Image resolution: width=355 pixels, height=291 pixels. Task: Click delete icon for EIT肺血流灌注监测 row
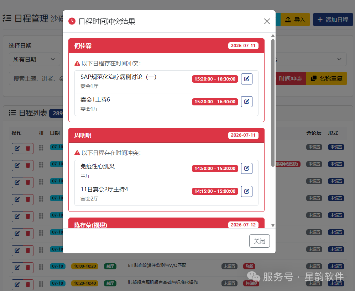28,268
